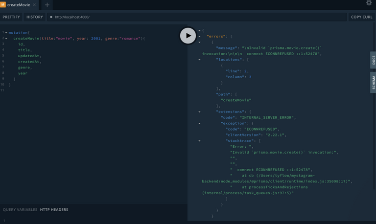Click "year" field on line 8

coord(23,73)
